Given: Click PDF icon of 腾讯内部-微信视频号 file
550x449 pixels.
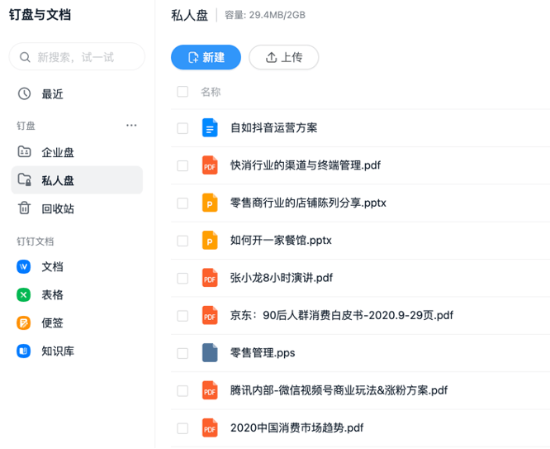Looking at the screenshot, I should tap(210, 390).
